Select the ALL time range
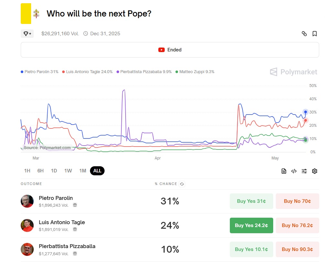This screenshot has width=325, height=262. coord(97,171)
